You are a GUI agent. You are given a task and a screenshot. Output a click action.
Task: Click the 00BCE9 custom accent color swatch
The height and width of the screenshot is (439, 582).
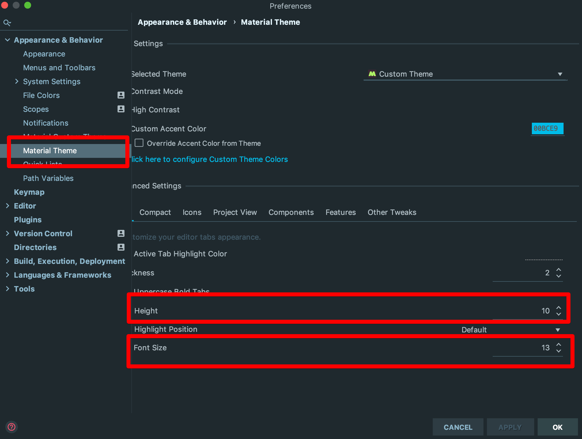point(547,128)
